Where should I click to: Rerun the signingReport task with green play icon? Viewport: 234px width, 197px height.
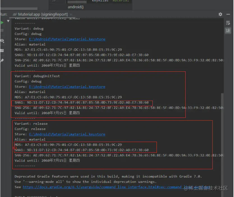(x=2, y=22)
